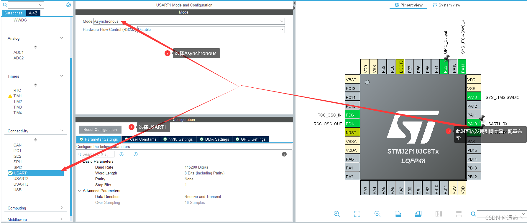
Task: Select CAN in the Connectivity list
Action: pyautogui.click(x=17, y=145)
